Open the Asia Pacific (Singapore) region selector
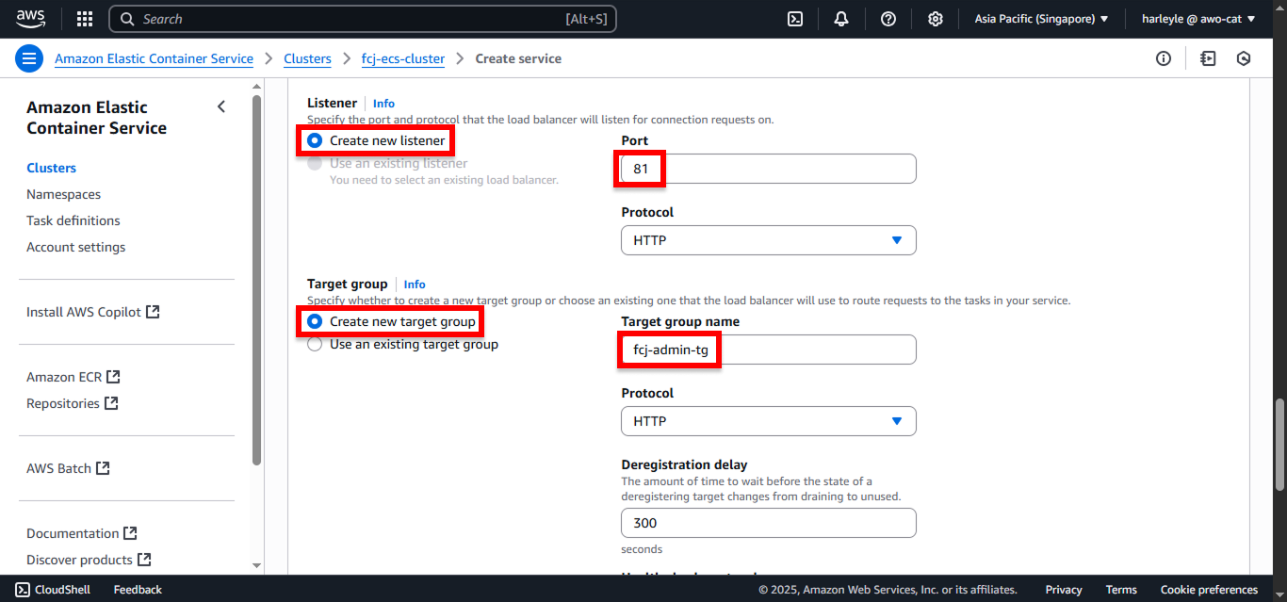This screenshot has height=602, width=1287. [x=1041, y=19]
